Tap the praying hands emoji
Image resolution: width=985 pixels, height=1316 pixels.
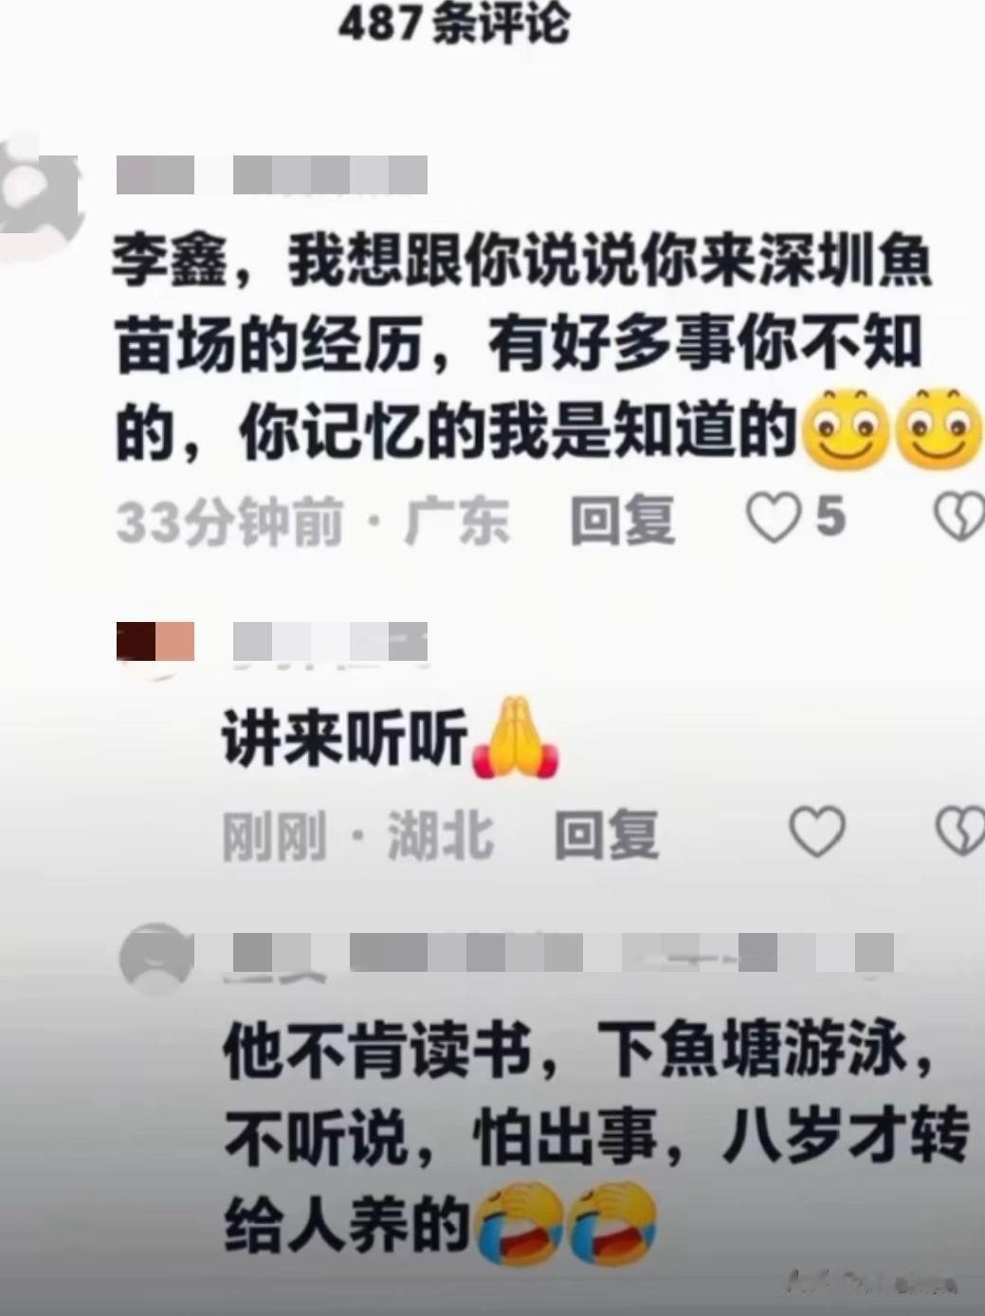coord(516,739)
